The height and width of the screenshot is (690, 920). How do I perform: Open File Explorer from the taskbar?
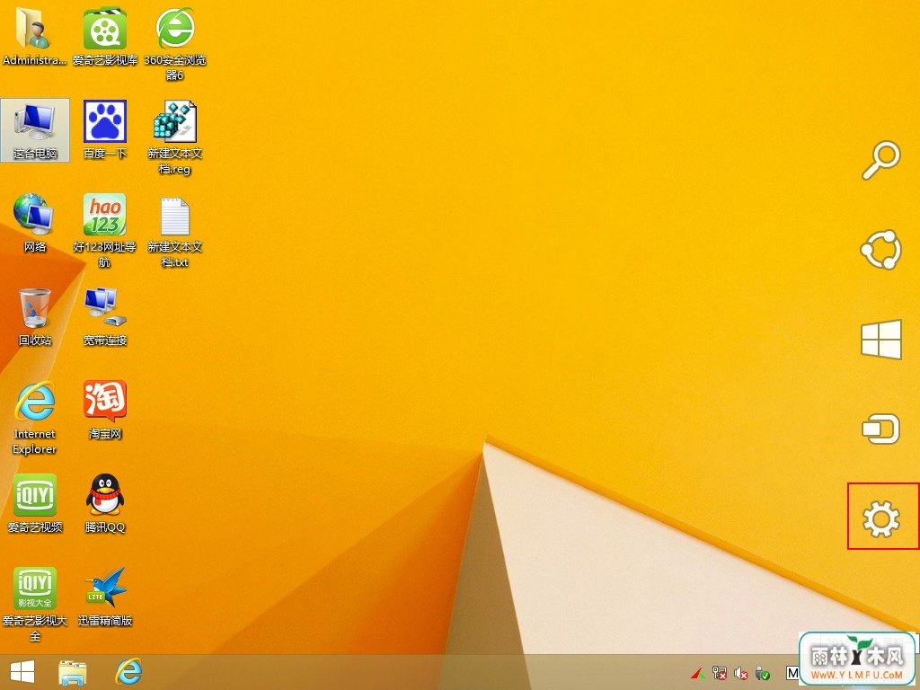coord(73,672)
